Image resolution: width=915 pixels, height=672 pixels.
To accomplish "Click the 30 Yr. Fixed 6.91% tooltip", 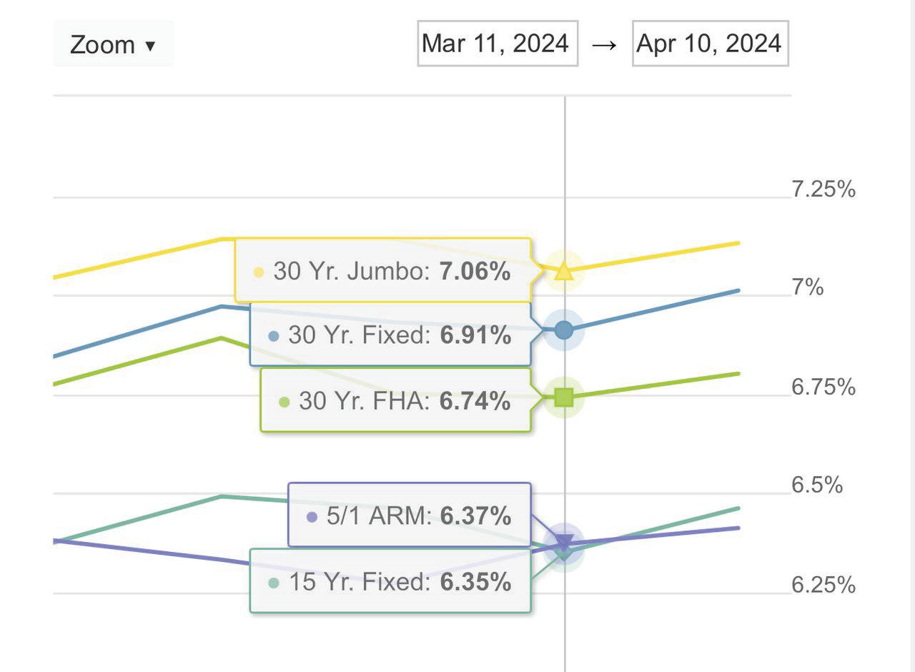I will click(390, 335).
